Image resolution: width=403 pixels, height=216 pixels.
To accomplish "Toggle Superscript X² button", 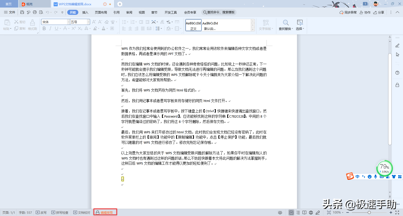I will (74, 28).
